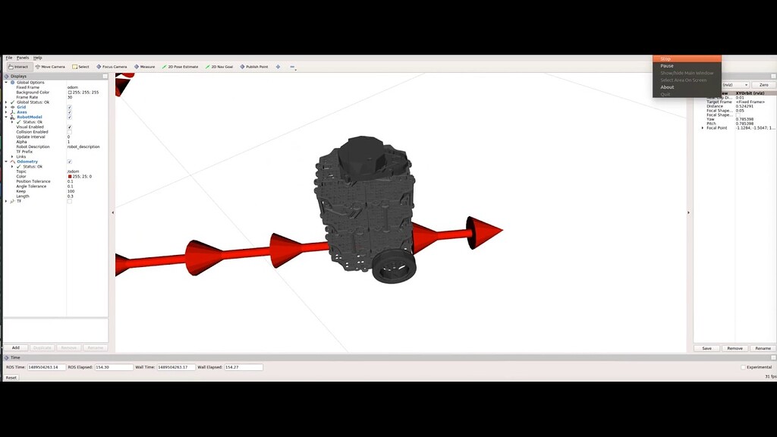Select the 2D Nav Goal tool
Viewport: 777px width, 437px height.
[219, 66]
